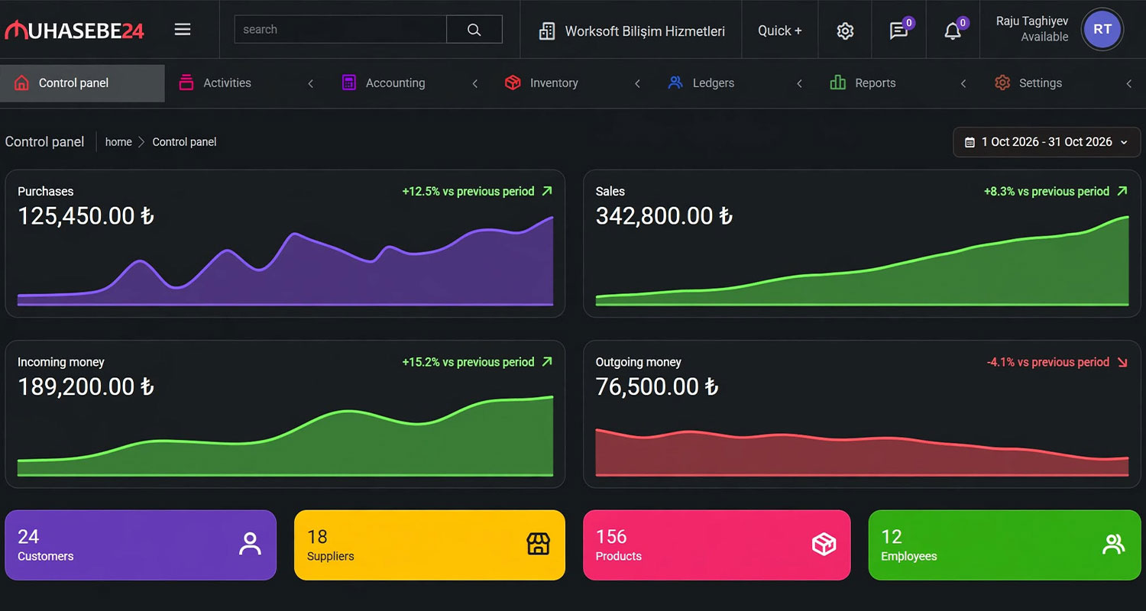Click the RT user avatar
This screenshot has width=1146, height=611.
pyautogui.click(x=1102, y=30)
